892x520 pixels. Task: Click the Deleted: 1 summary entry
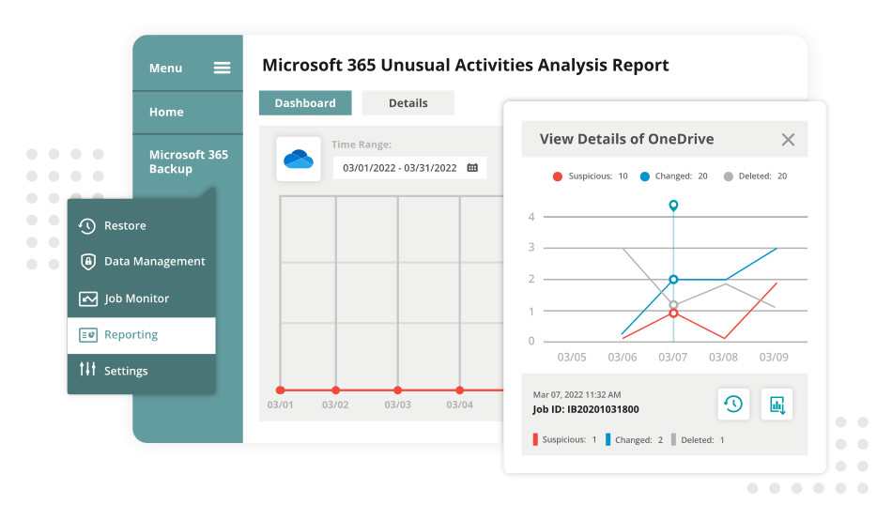[698, 440]
